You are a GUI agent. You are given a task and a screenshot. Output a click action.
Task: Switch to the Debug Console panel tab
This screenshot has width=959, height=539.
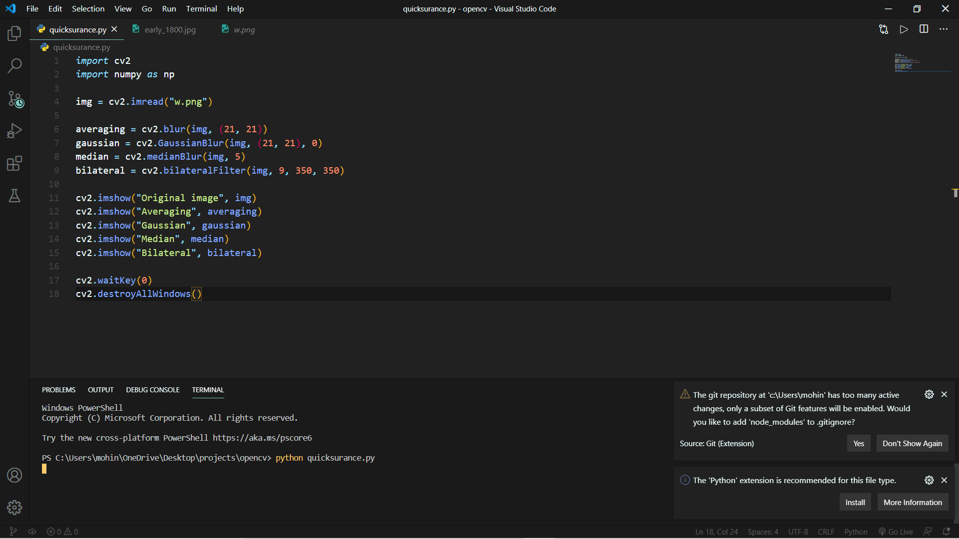152,390
